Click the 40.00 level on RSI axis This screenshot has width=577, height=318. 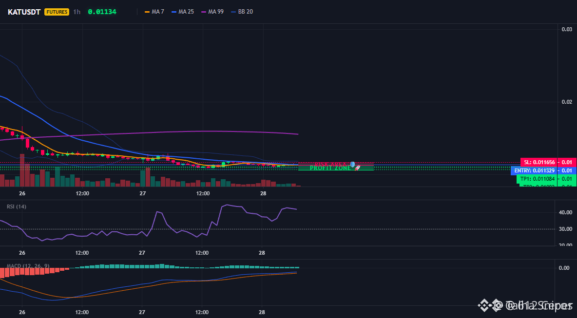tap(565, 212)
